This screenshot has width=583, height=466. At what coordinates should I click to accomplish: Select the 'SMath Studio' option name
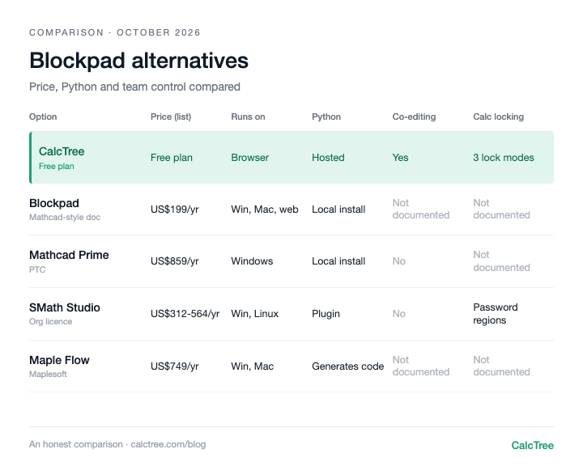pyautogui.click(x=65, y=307)
